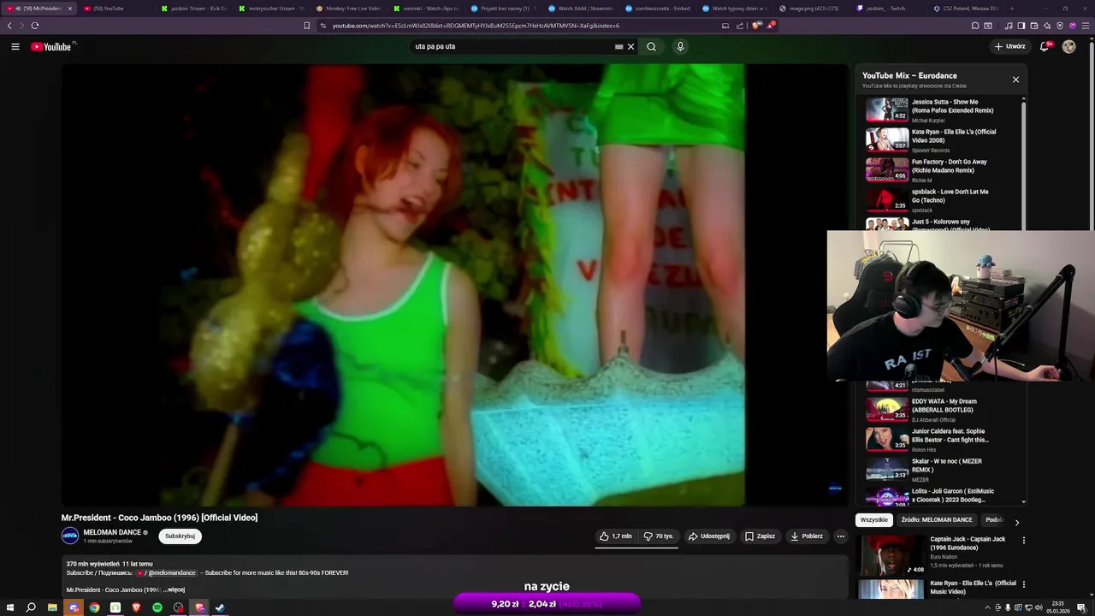This screenshot has width=1095, height=616.
Task: Open the YouTube account avatar menu
Action: (x=1068, y=46)
